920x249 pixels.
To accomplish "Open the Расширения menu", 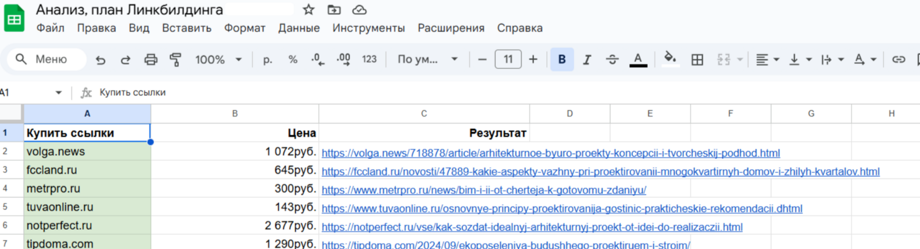I will point(451,28).
